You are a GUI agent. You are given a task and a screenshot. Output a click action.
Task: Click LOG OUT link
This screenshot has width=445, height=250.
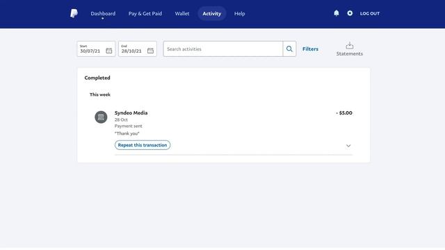[x=370, y=14]
